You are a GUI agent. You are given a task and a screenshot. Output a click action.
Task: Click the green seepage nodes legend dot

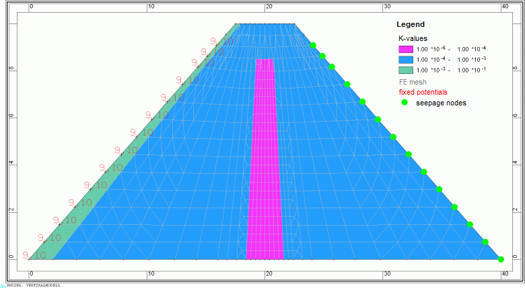(x=405, y=103)
